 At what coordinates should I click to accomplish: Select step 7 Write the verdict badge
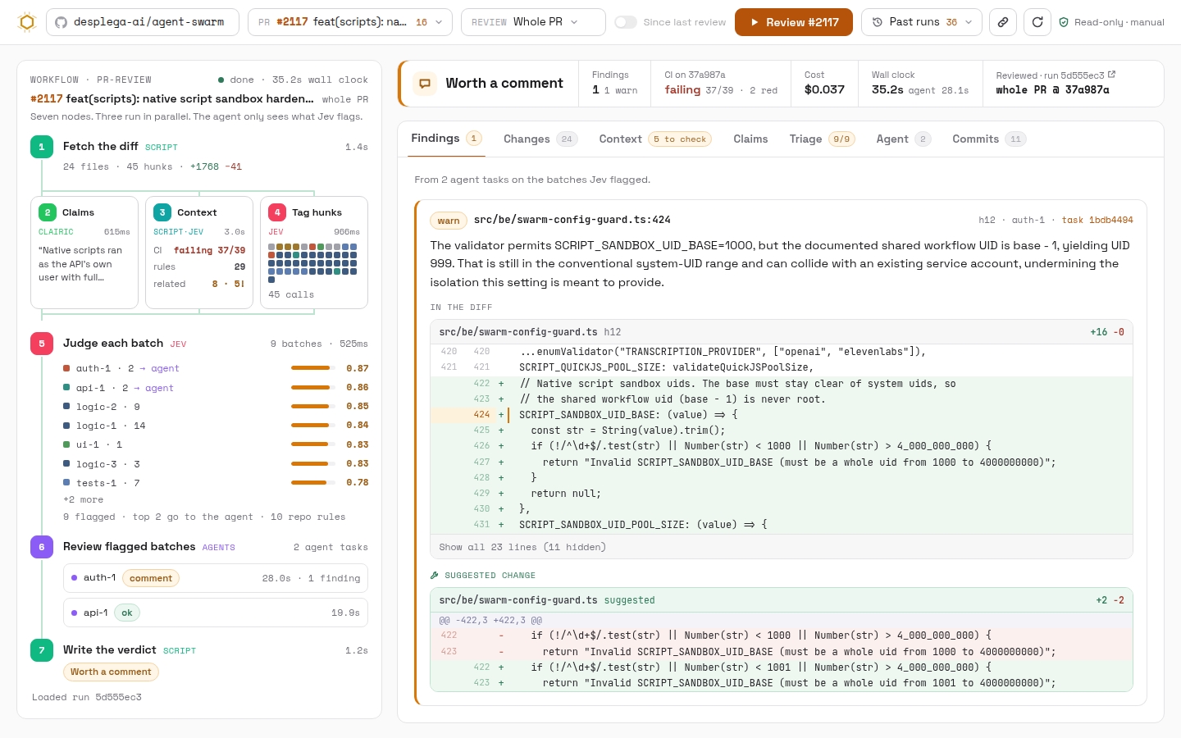pos(42,650)
